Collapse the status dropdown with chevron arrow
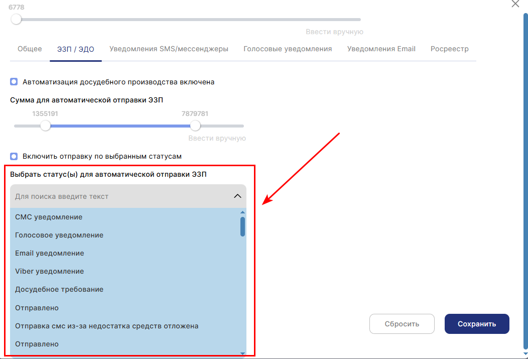The height and width of the screenshot is (359, 528). [x=238, y=196]
